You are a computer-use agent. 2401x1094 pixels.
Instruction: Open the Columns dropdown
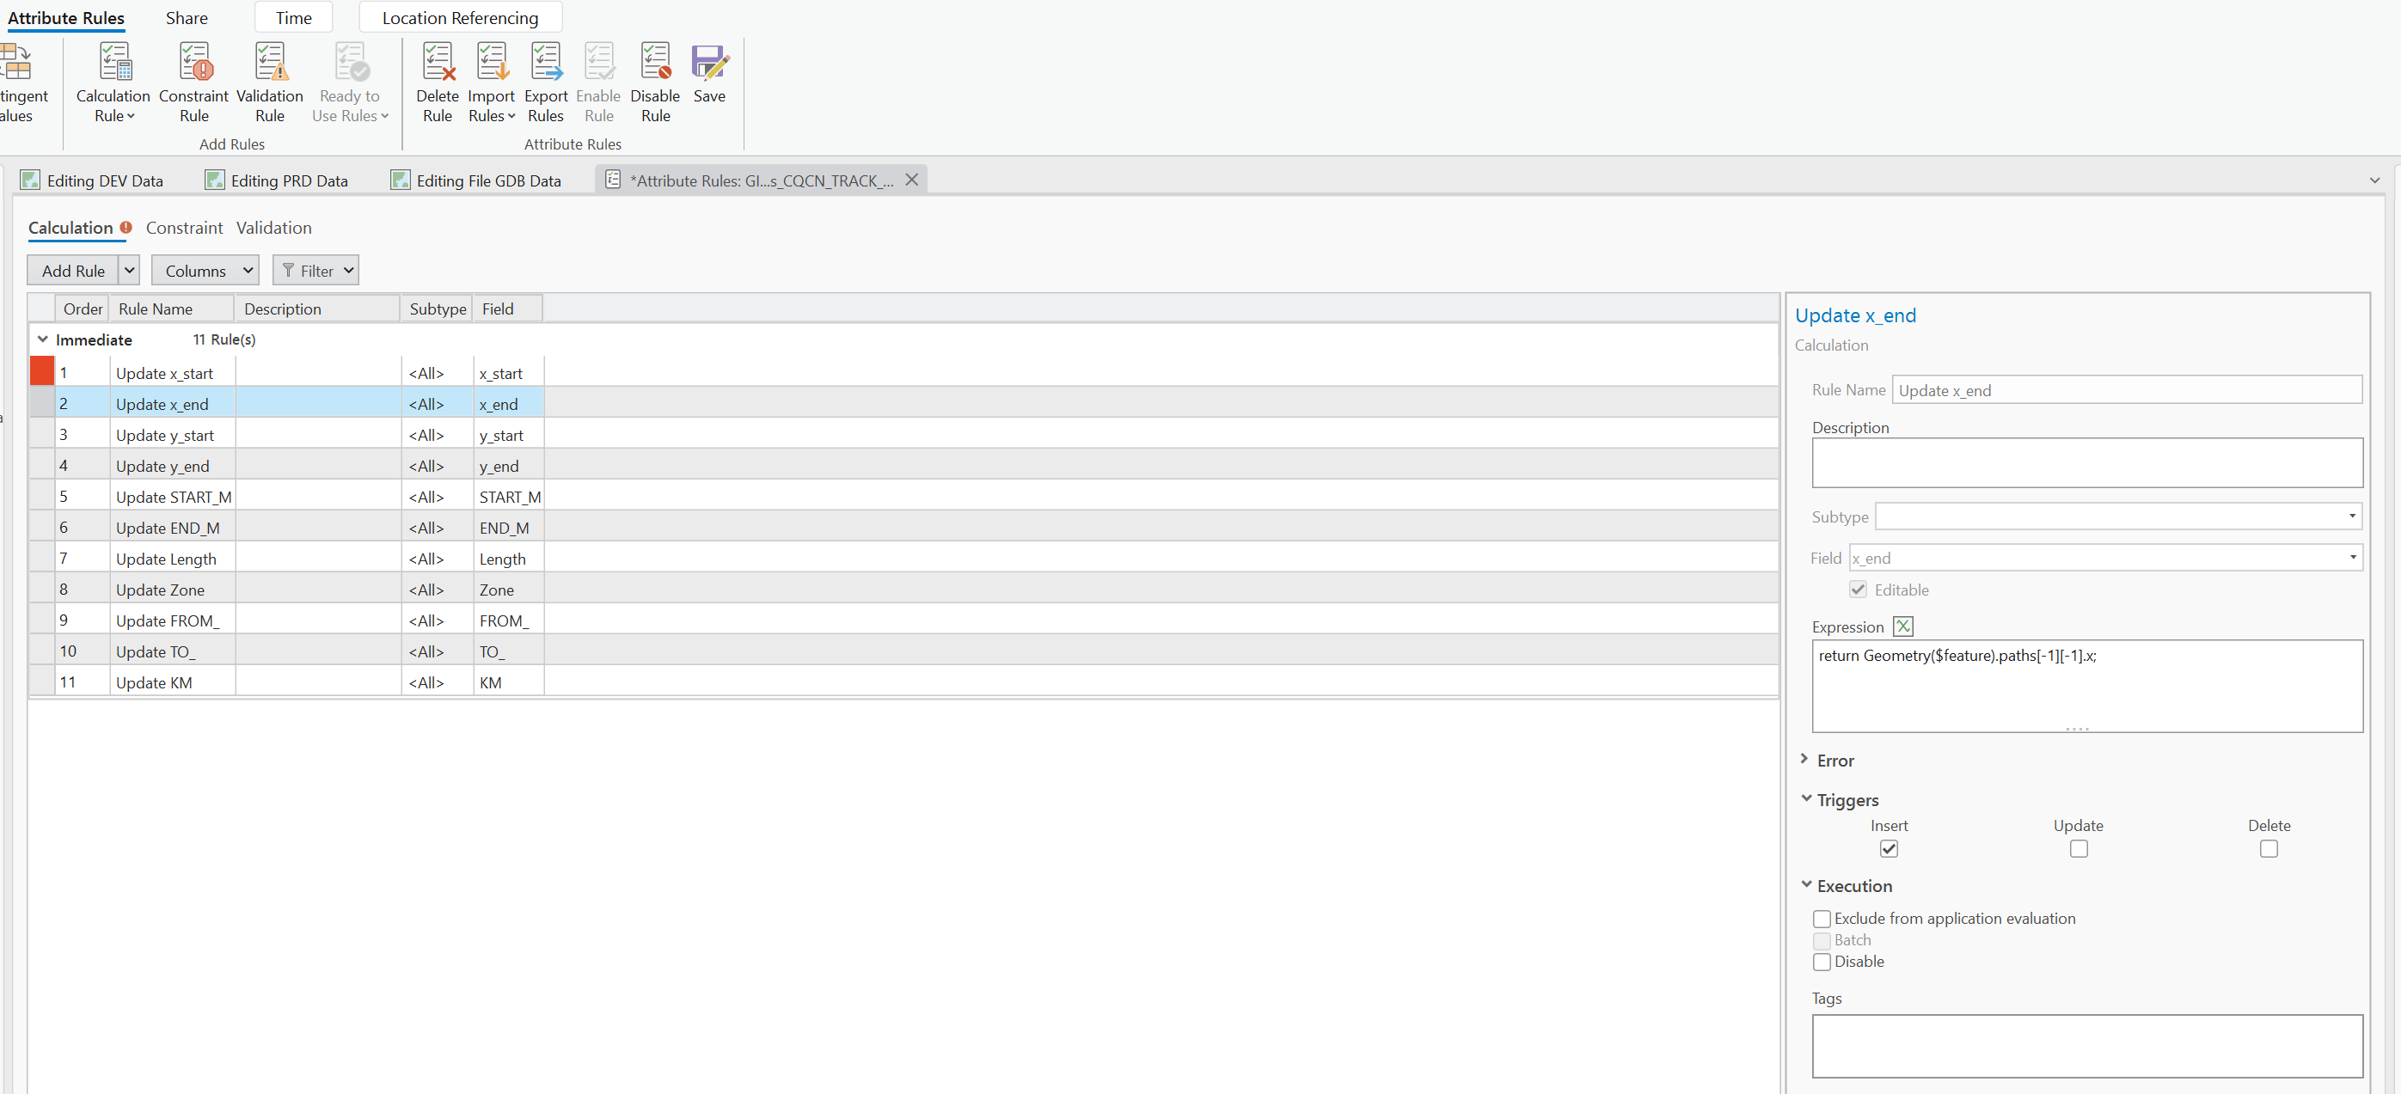point(205,270)
